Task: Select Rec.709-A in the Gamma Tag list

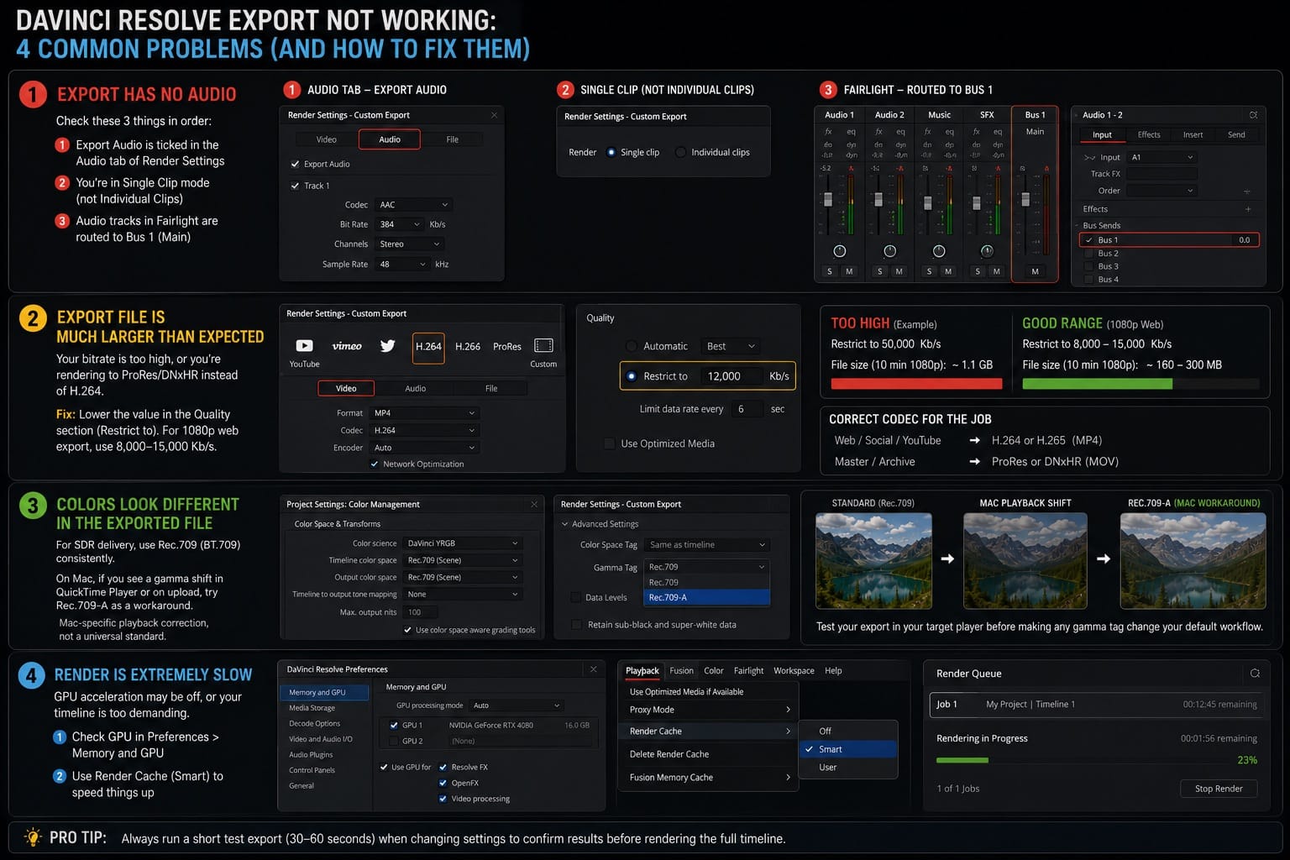Action: tap(706, 597)
